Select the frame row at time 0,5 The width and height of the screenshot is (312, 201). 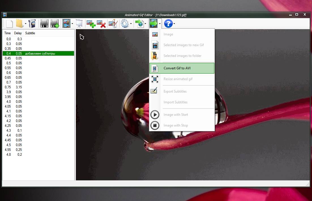39,63
